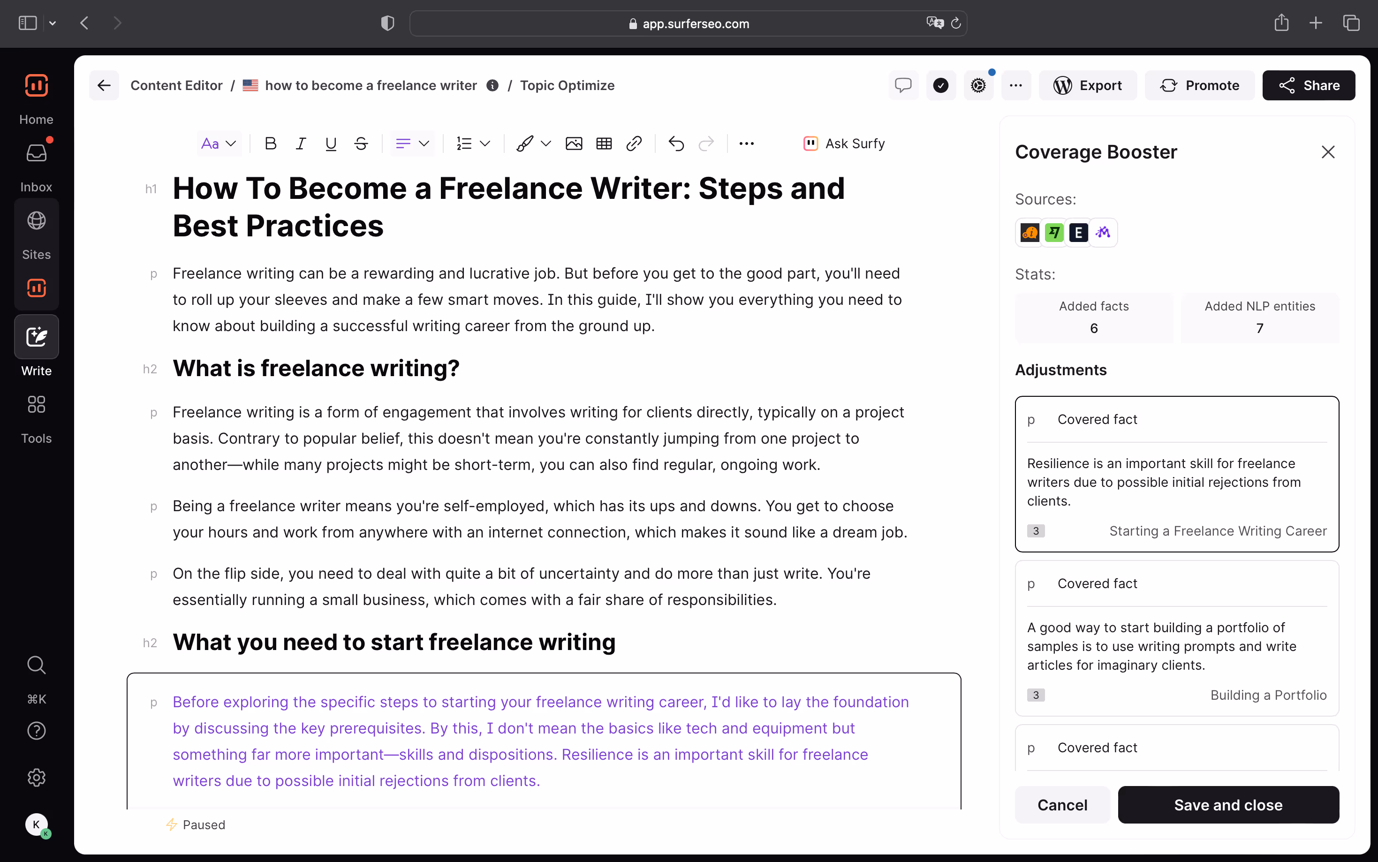Click the Safari privacy shield icon
This screenshot has height=862, width=1378.
[x=388, y=23]
